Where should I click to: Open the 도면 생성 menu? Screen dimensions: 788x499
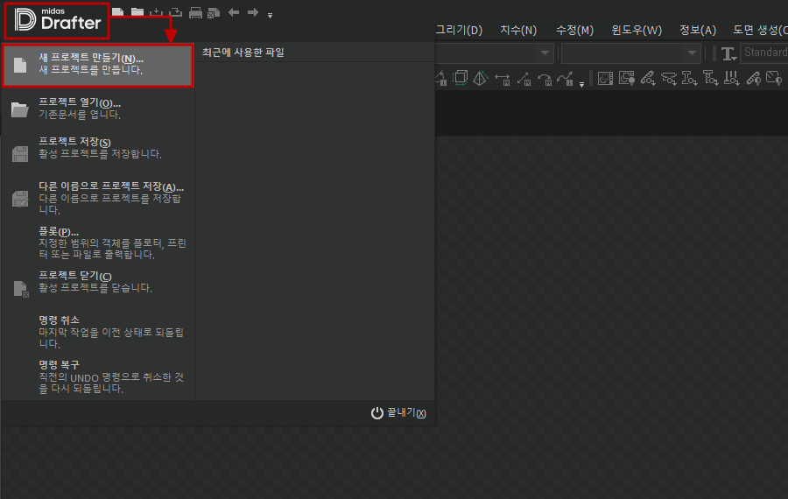(x=760, y=30)
